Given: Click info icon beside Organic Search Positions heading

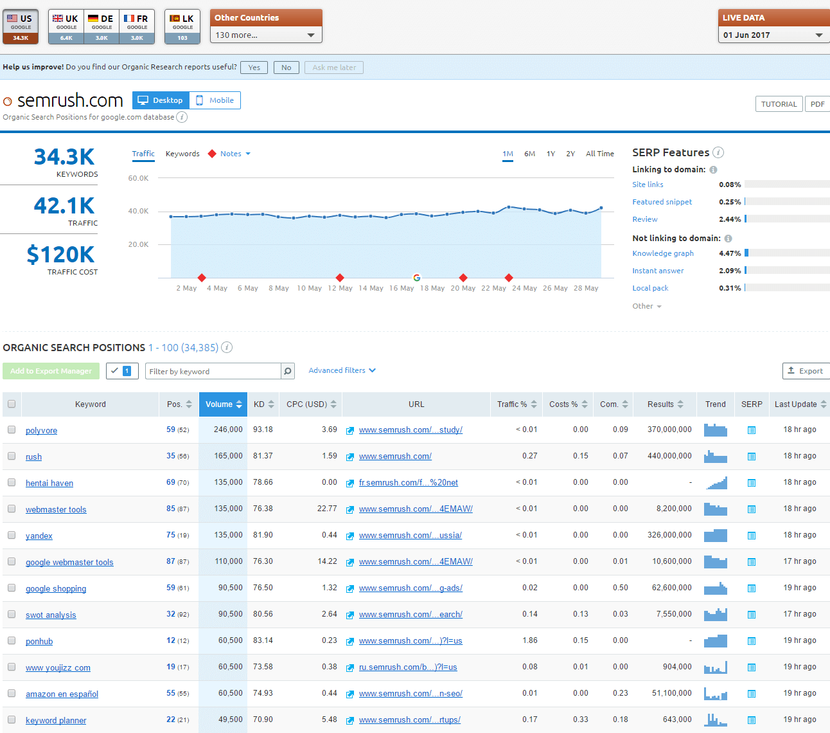Looking at the screenshot, I should (x=227, y=347).
